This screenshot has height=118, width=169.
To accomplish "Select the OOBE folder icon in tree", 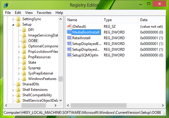I will 24,41.
